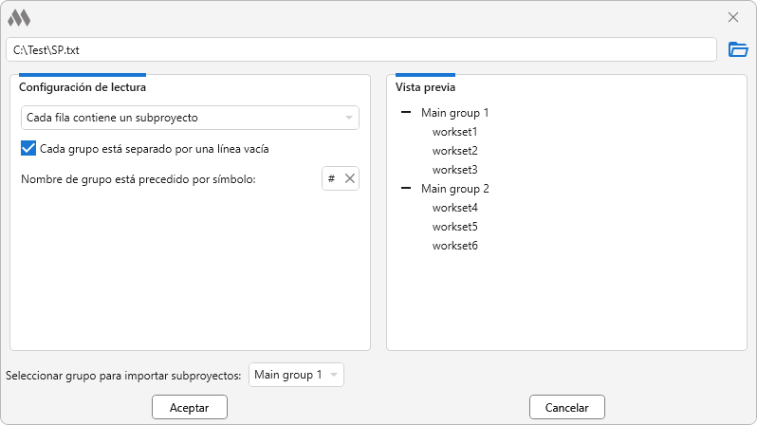Close the import dialog window

point(732,17)
